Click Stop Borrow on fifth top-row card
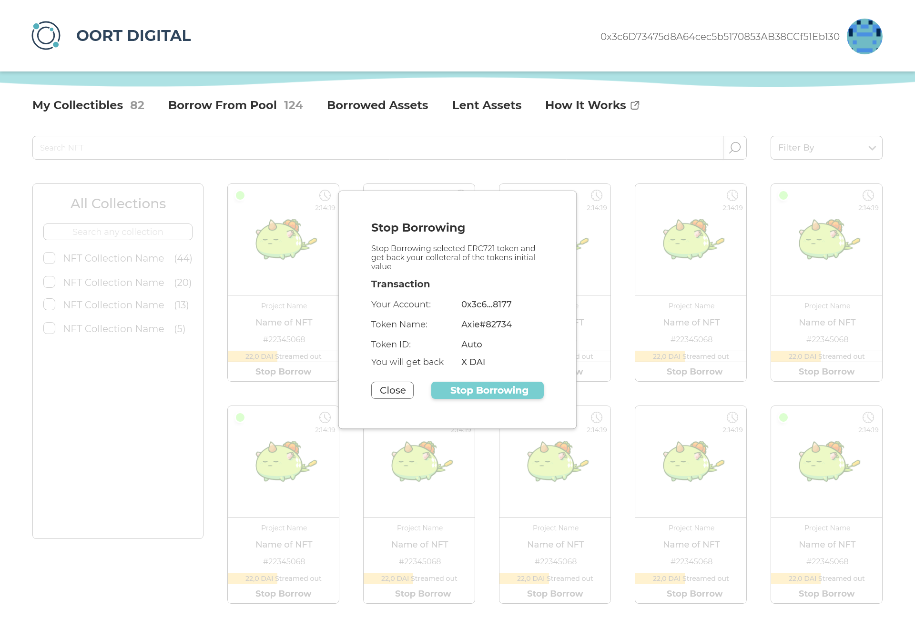This screenshot has height=619, width=915. 826,372
